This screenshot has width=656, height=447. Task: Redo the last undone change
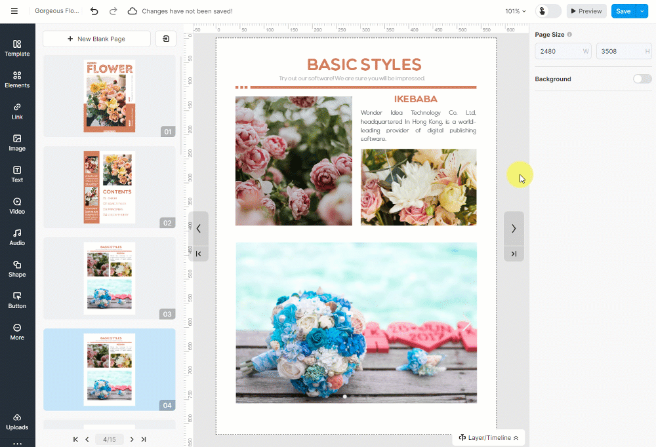point(113,11)
